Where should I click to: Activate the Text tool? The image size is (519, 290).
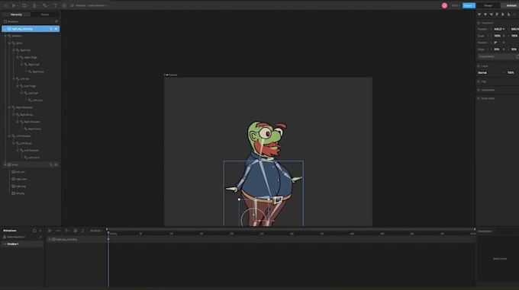[55, 5]
